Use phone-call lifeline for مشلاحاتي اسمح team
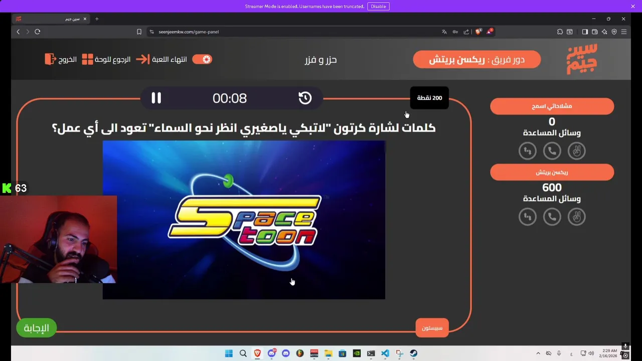Viewport: 642px width, 361px height. click(552, 150)
